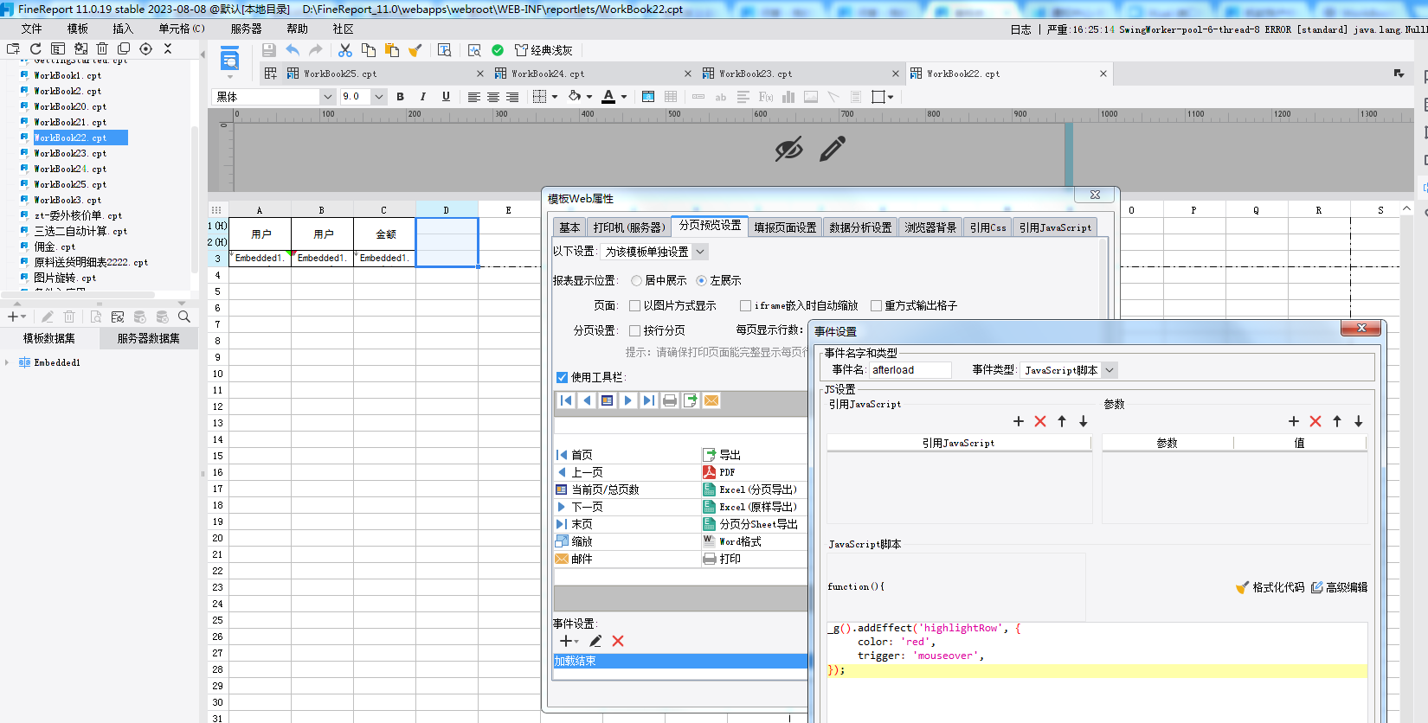Switch to 引用Css tab

[x=987, y=227]
